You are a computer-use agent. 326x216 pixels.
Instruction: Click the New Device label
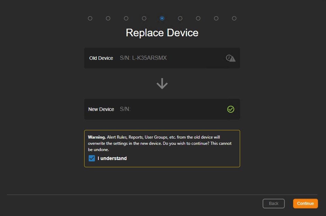click(x=101, y=109)
